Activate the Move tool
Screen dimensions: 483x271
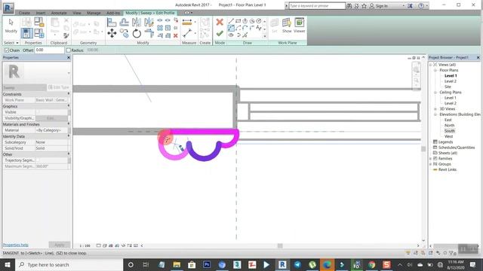point(112,33)
